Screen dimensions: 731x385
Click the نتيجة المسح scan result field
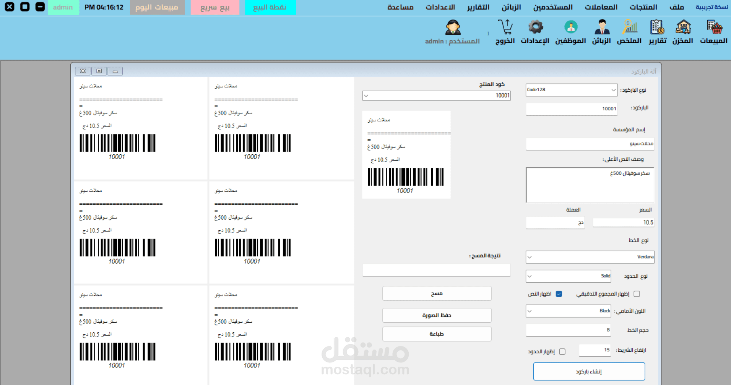[436, 270]
